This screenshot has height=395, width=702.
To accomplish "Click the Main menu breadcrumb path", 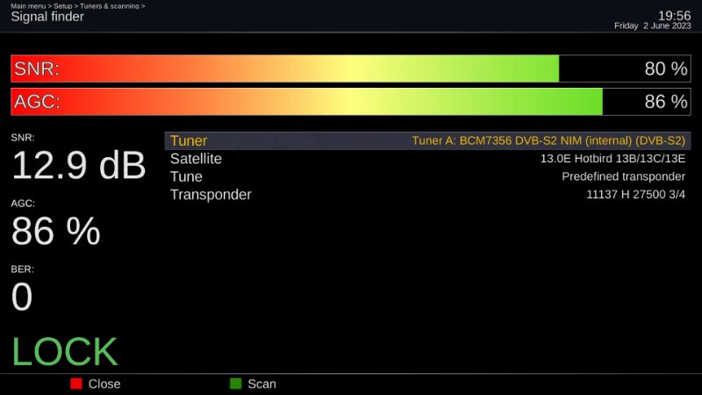I will (x=78, y=6).
